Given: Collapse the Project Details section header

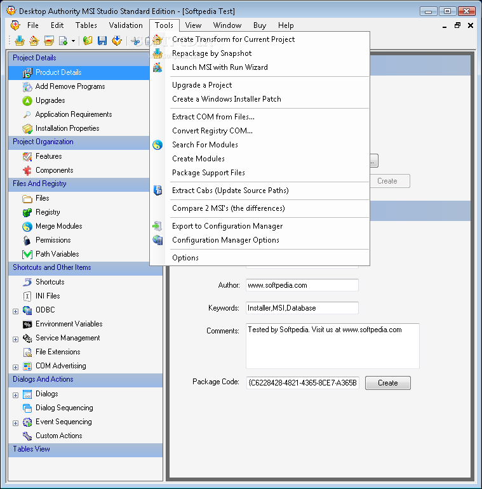Looking at the screenshot, I should point(79,58).
